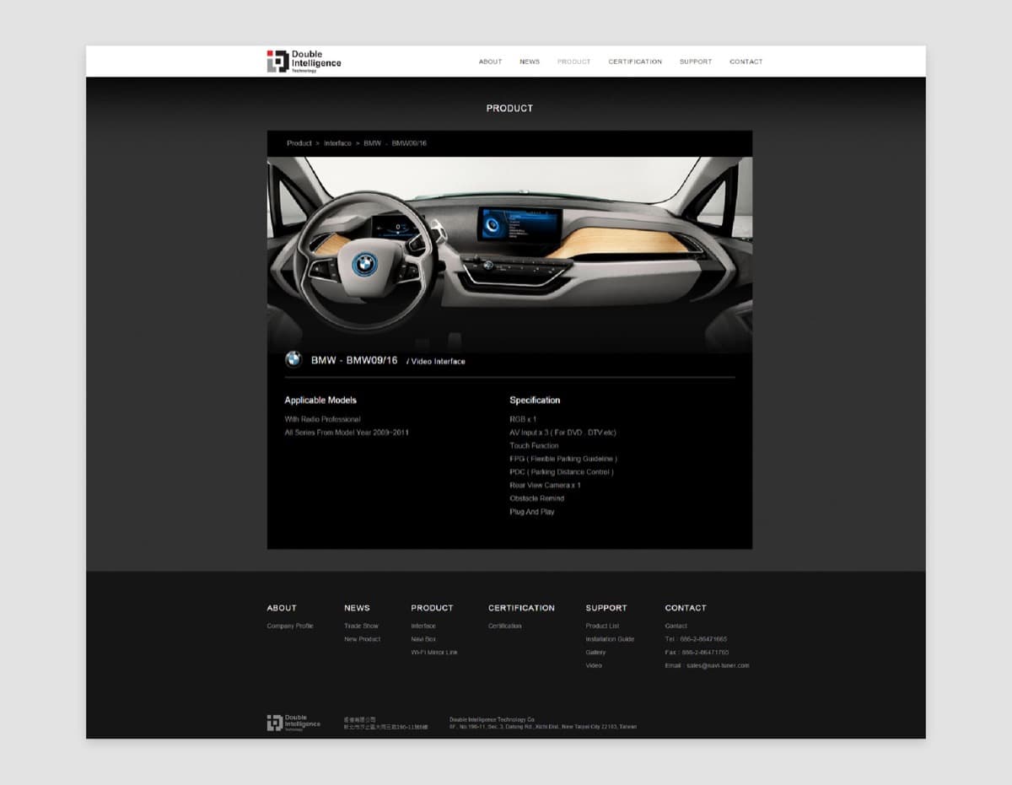Go to Interface in breadcrumb
The image size is (1012, 785).
tap(337, 143)
